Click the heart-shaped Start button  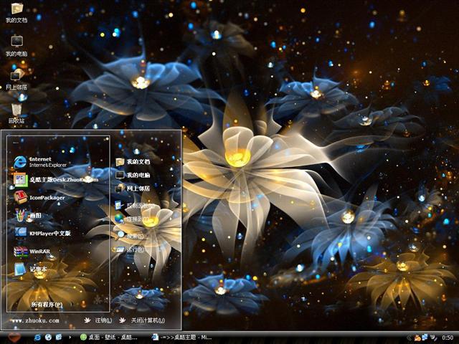[x=14, y=337]
